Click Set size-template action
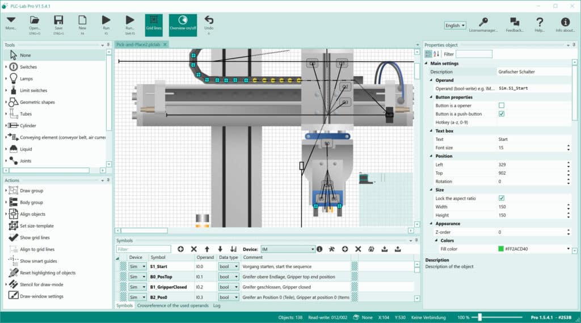Viewport: 581px width, 323px height. (x=37, y=226)
